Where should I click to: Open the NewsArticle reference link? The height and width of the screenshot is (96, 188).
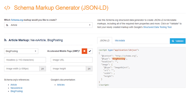[x=16, y=88]
